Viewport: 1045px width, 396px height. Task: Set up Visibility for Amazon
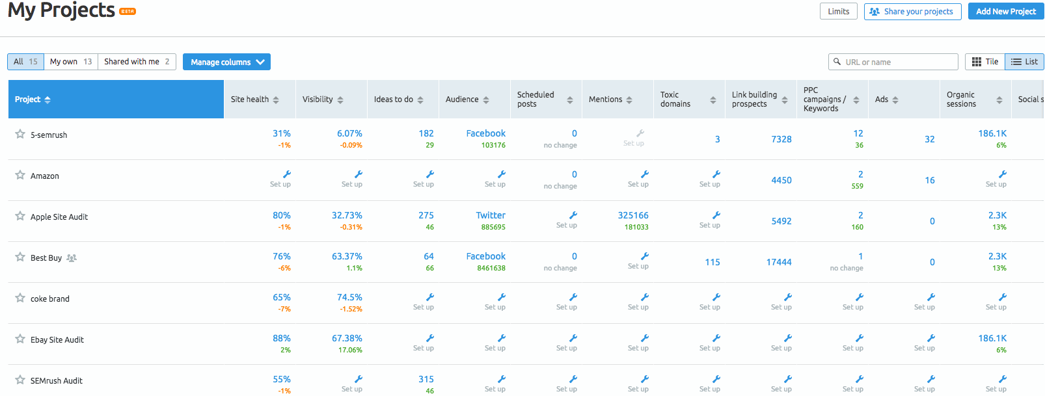pyautogui.click(x=353, y=179)
